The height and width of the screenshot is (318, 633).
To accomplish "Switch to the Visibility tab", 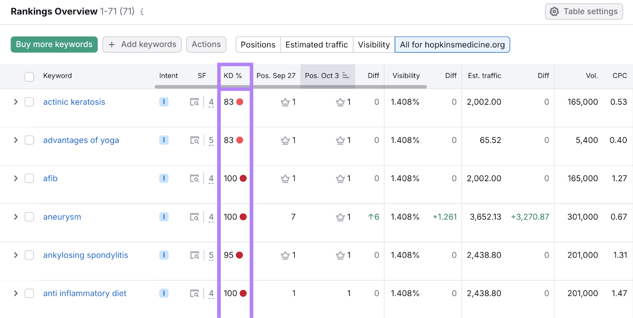I will 374,45.
